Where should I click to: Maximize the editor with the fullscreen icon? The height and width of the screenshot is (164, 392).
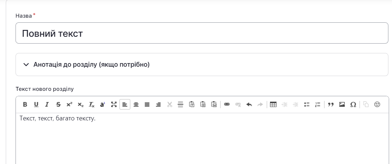(x=114, y=104)
